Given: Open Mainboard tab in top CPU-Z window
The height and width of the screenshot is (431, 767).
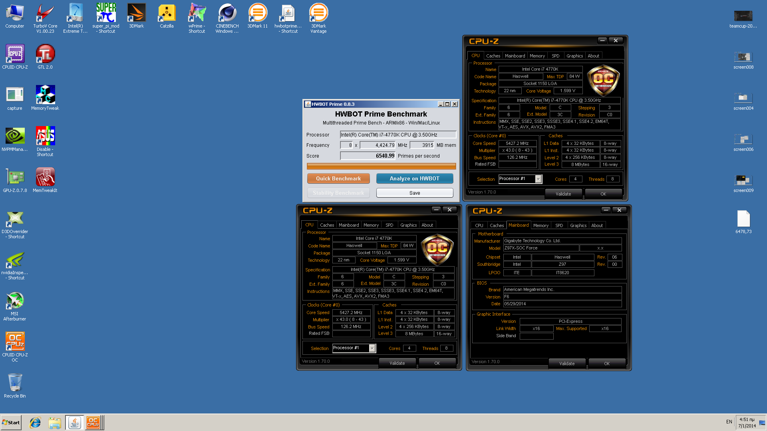Looking at the screenshot, I should pyautogui.click(x=515, y=56).
